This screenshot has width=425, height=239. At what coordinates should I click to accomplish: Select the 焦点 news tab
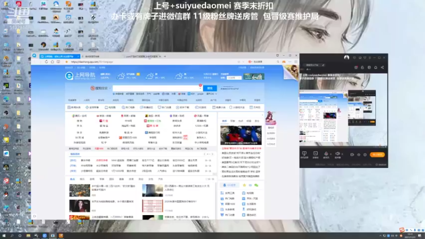coord(72,179)
